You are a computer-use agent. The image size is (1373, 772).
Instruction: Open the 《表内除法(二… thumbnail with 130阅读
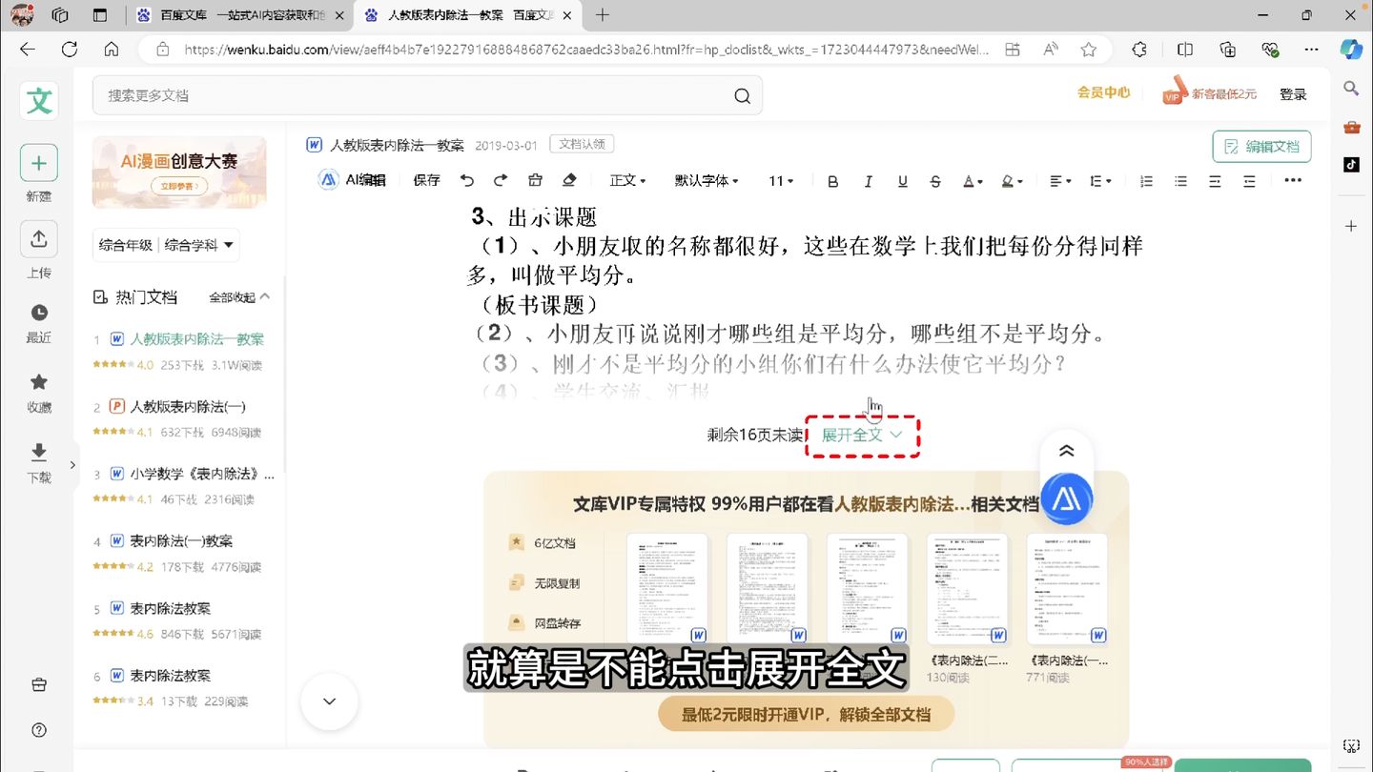[968, 591]
